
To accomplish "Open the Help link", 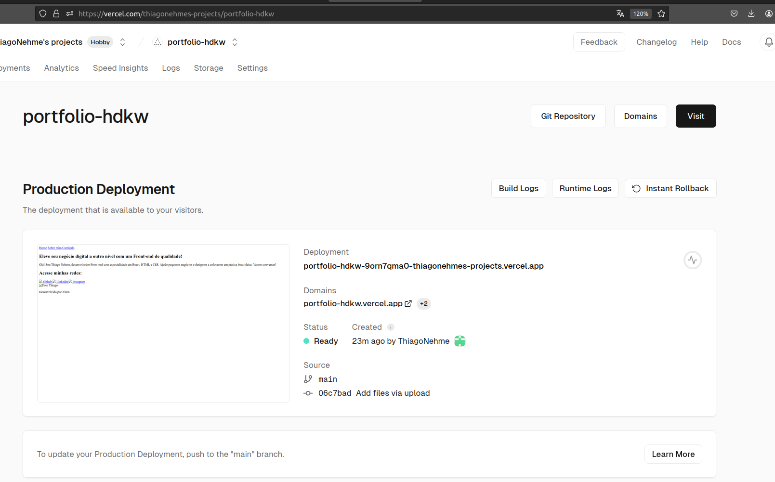I will [x=699, y=42].
